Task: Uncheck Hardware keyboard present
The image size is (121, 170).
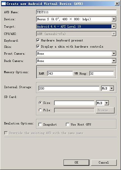Action: 38,41
